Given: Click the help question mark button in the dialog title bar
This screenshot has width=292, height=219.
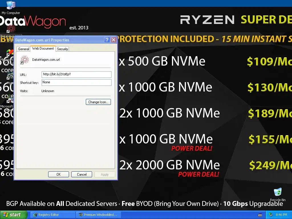Looking at the screenshot, I should [107, 40].
